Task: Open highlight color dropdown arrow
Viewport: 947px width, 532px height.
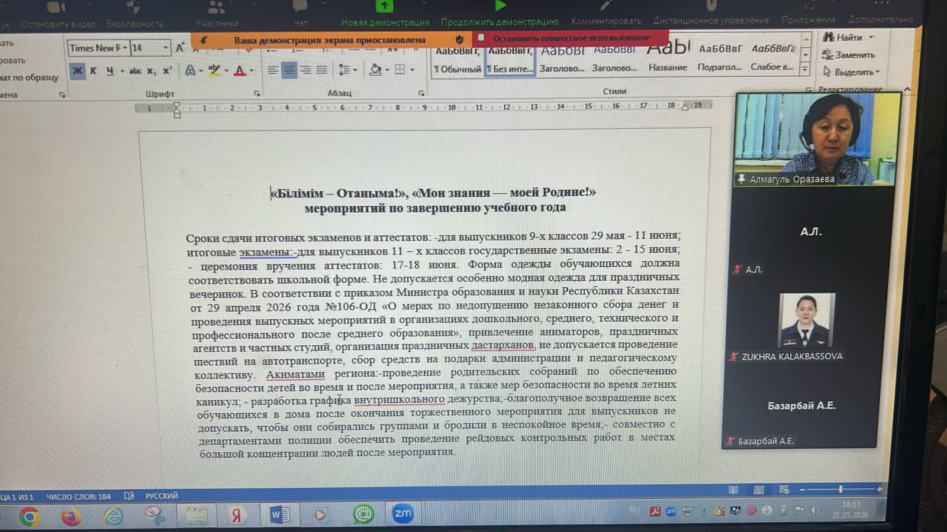Action: pyautogui.click(x=226, y=70)
